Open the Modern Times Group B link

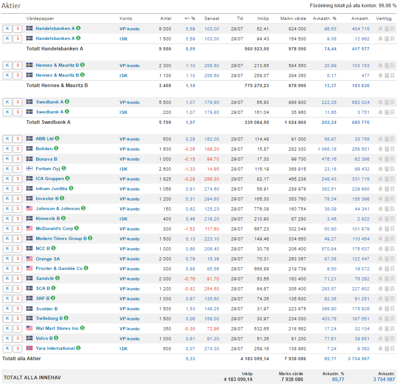point(61,238)
